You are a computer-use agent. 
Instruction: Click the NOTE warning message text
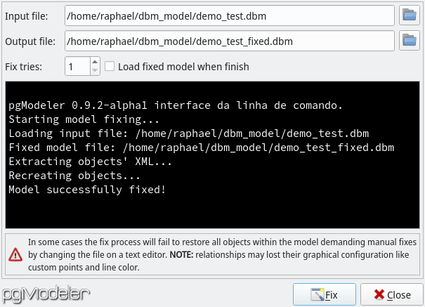pos(222,255)
